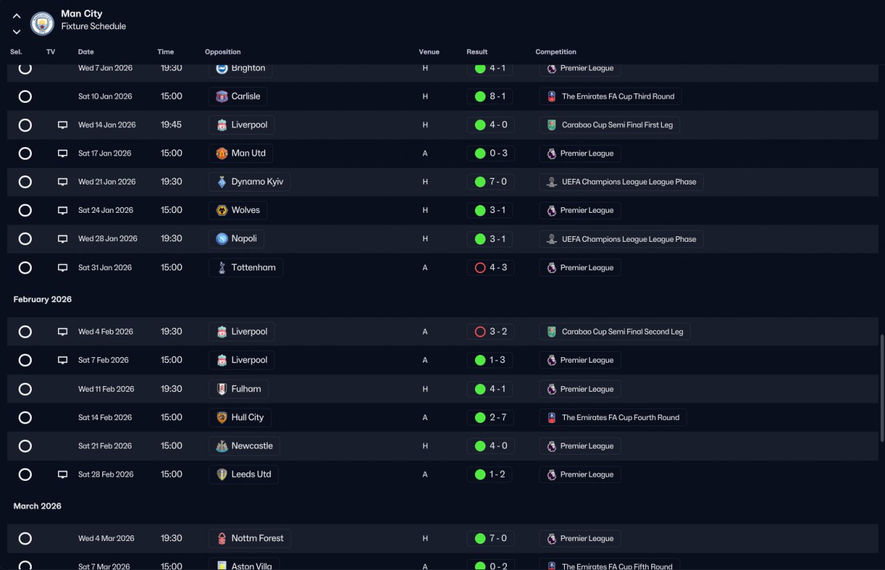Click the Newcastle club badge
This screenshot has width=885, height=570.
pos(222,446)
